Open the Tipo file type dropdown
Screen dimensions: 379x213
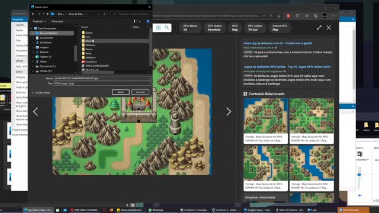(x=102, y=83)
